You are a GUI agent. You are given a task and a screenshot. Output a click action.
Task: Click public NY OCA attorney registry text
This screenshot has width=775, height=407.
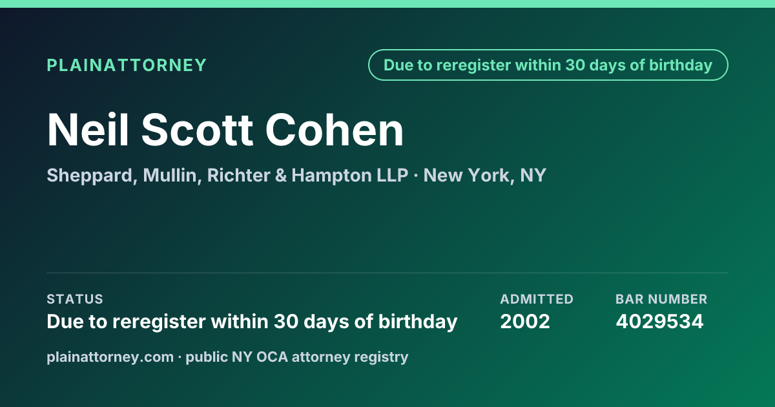[x=297, y=357]
